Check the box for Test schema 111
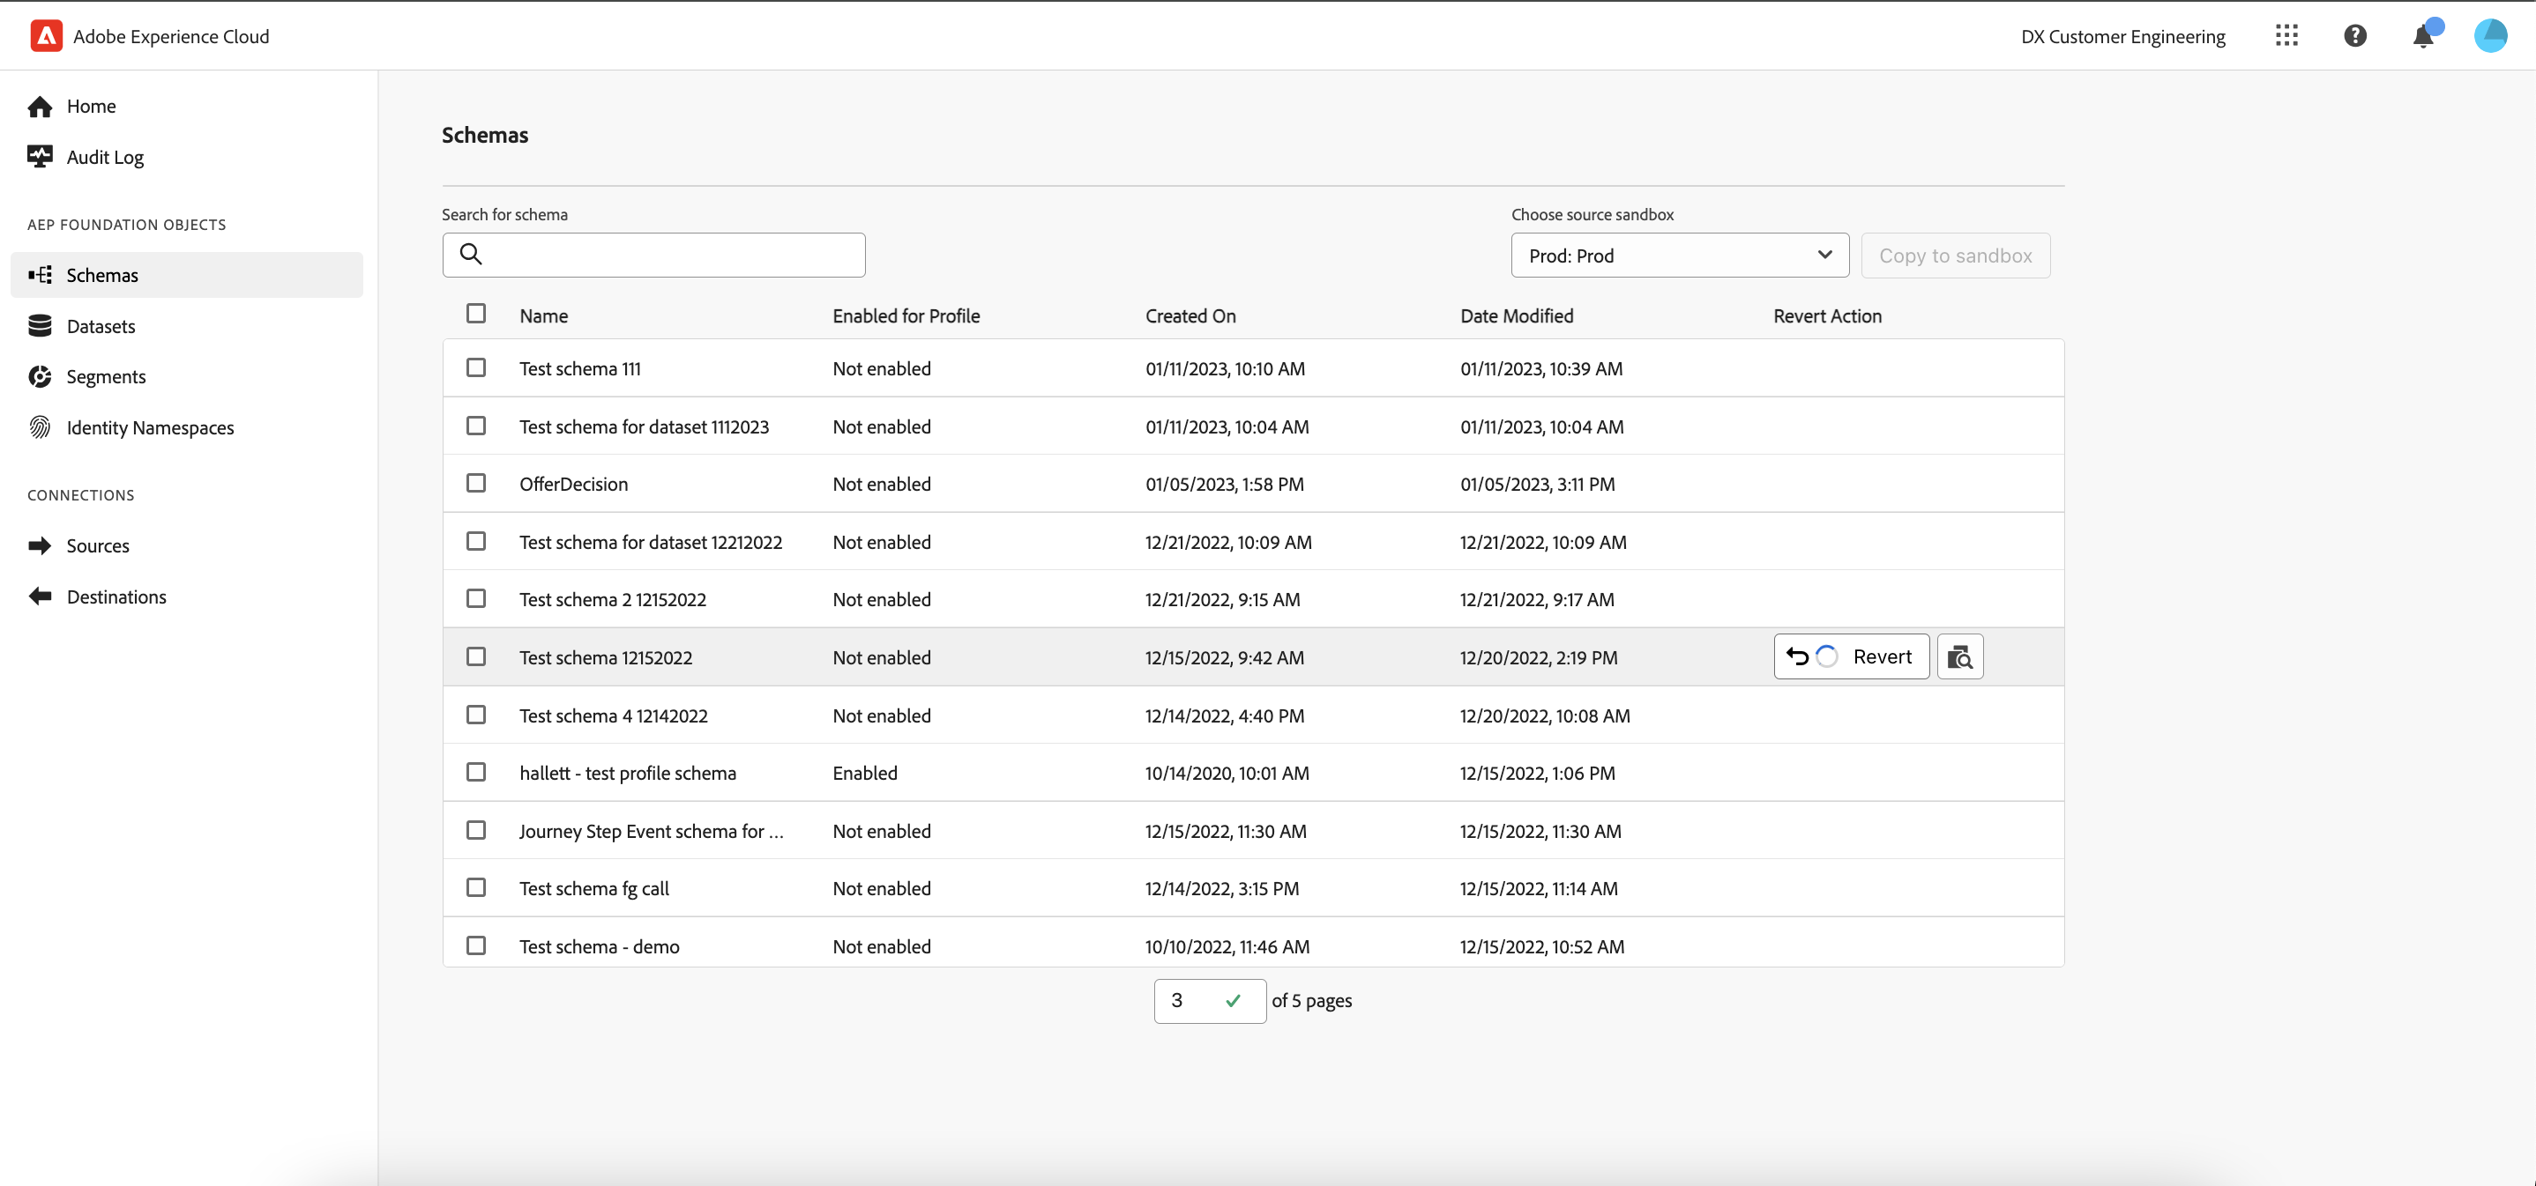The height and width of the screenshot is (1186, 2536). tap(475, 367)
